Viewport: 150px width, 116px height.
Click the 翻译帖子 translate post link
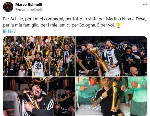[x=10, y=31]
